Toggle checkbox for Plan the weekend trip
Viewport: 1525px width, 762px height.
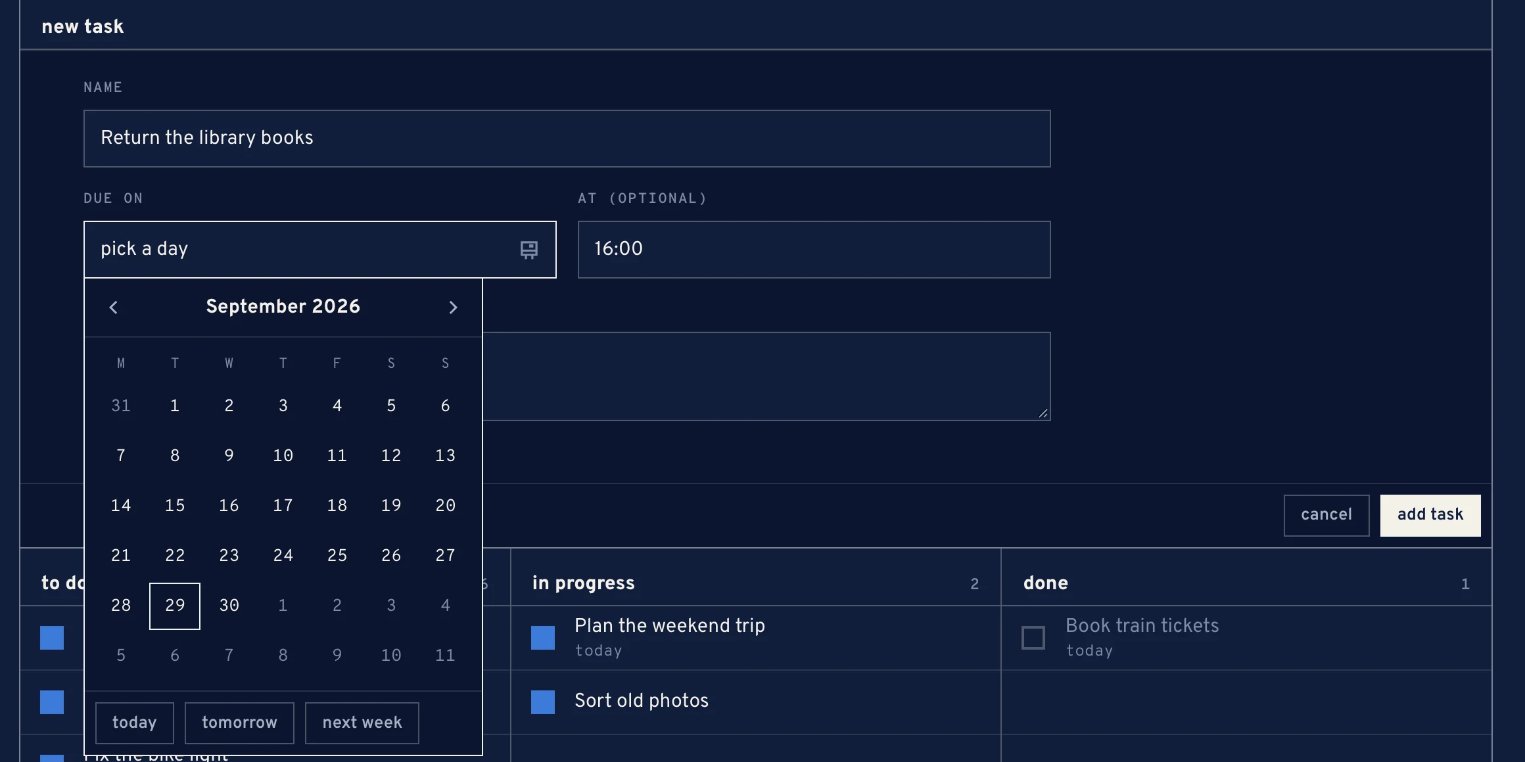[x=543, y=638]
